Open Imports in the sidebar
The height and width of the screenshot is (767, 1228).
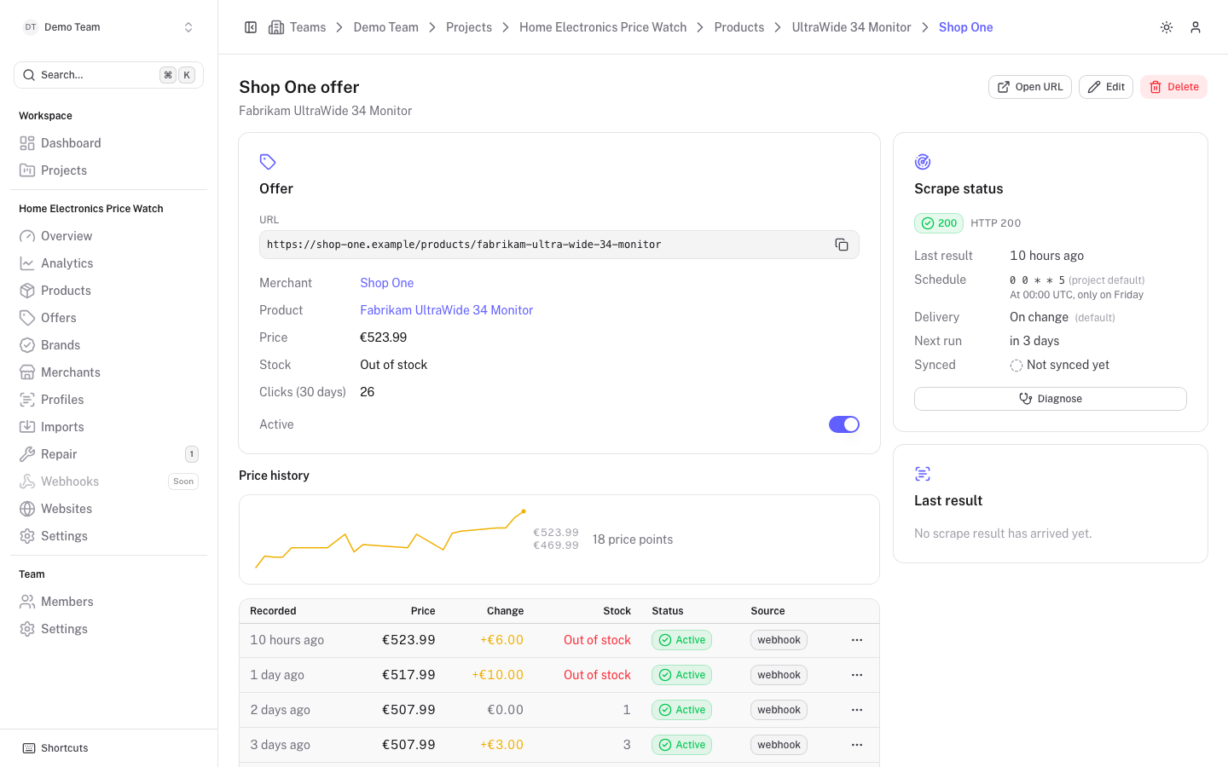[x=108, y=427]
